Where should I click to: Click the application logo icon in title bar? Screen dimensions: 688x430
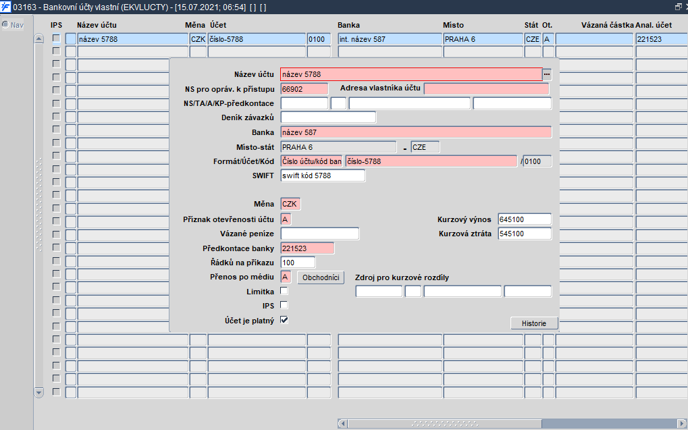pos(6,7)
